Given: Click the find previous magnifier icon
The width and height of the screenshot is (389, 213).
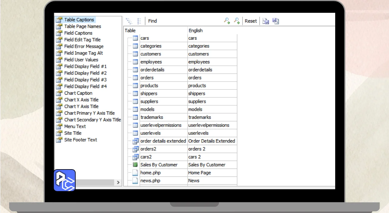Looking at the screenshot, I should click(x=227, y=21).
